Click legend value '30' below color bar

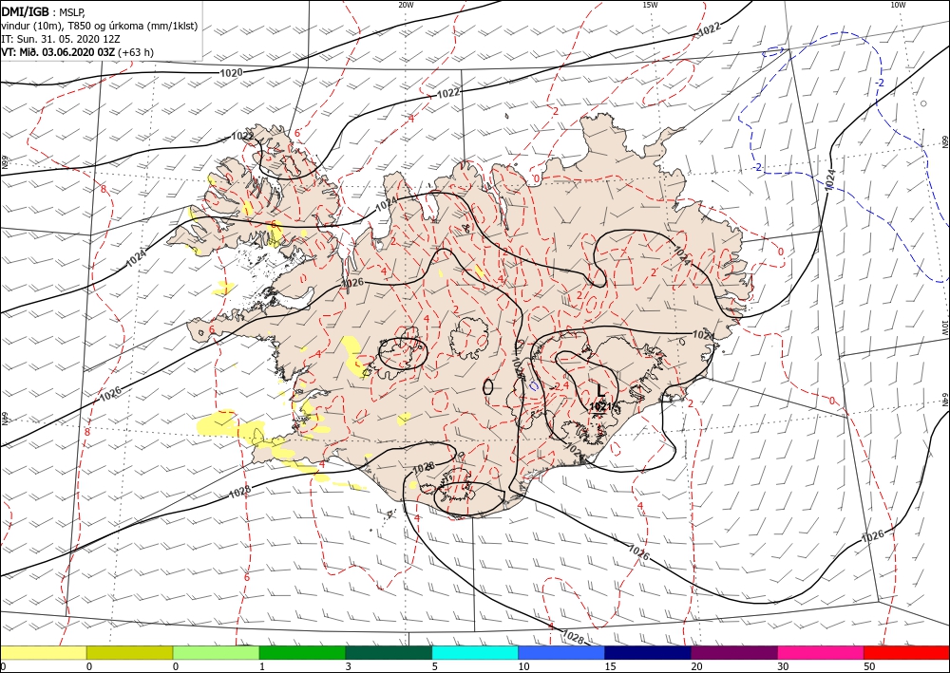pyautogui.click(x=782, y=666)
